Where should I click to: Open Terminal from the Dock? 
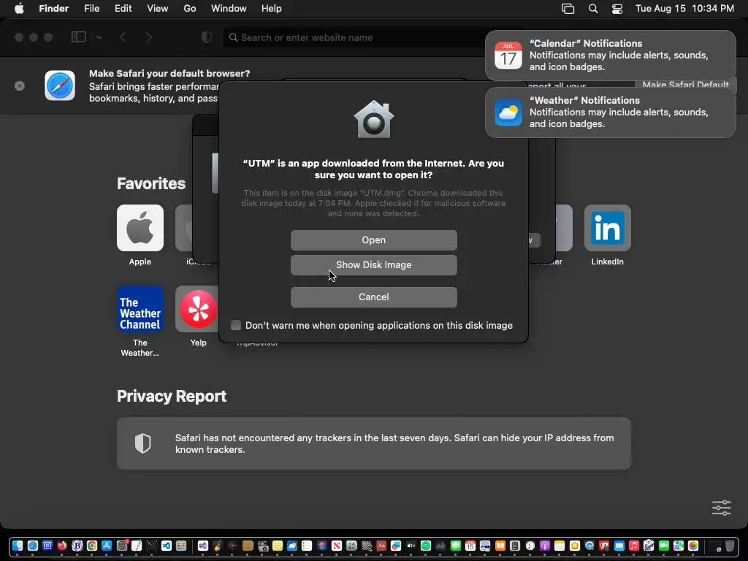click(x=152, y=546)
